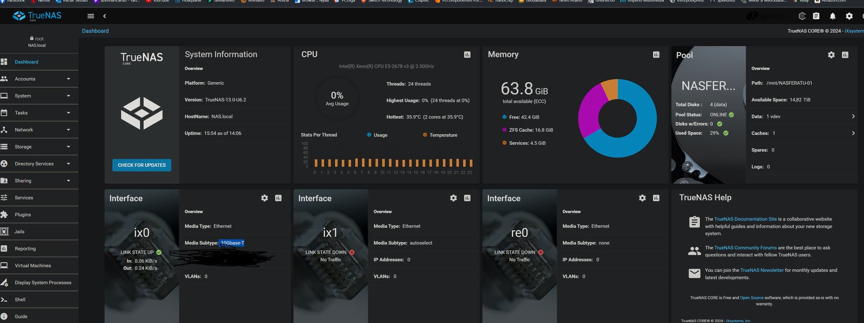Viewport: 864px width, 323px height.
Task: Click the memory donut chart
Action: 617,118
